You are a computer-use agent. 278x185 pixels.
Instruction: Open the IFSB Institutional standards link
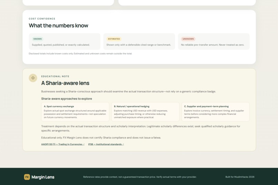click(x=106, y=144)
